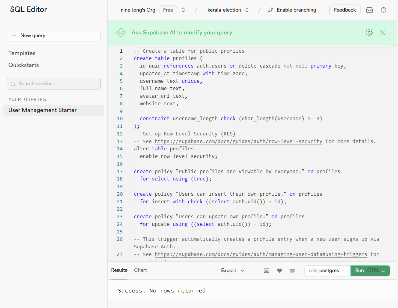Viewport: 398px width, 308px height.
Task: Click the 'constraint' keyword in the editor
Action: 155,118
